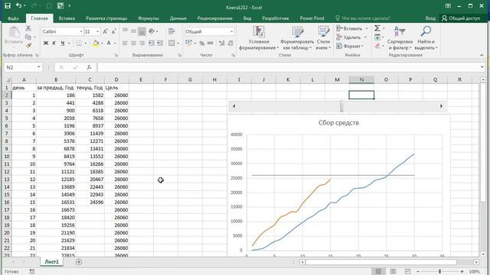490x275 pixels.
Task: Select the Лист1 sheet tab
Action: click(51, 262)
